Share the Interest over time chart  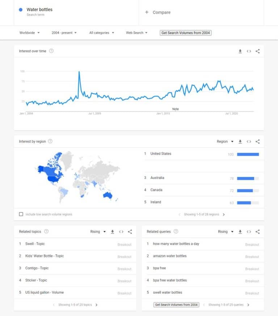(x=257, y=51)
